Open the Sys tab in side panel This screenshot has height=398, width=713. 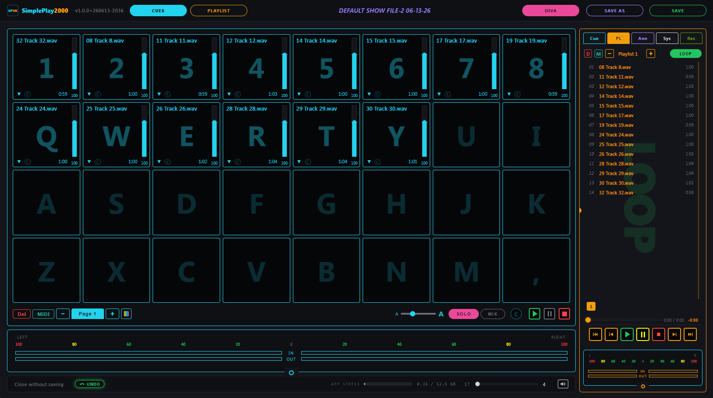point(667,38)
